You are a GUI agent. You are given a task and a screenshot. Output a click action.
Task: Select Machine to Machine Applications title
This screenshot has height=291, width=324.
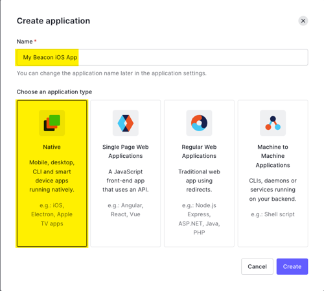coord(273,156)
